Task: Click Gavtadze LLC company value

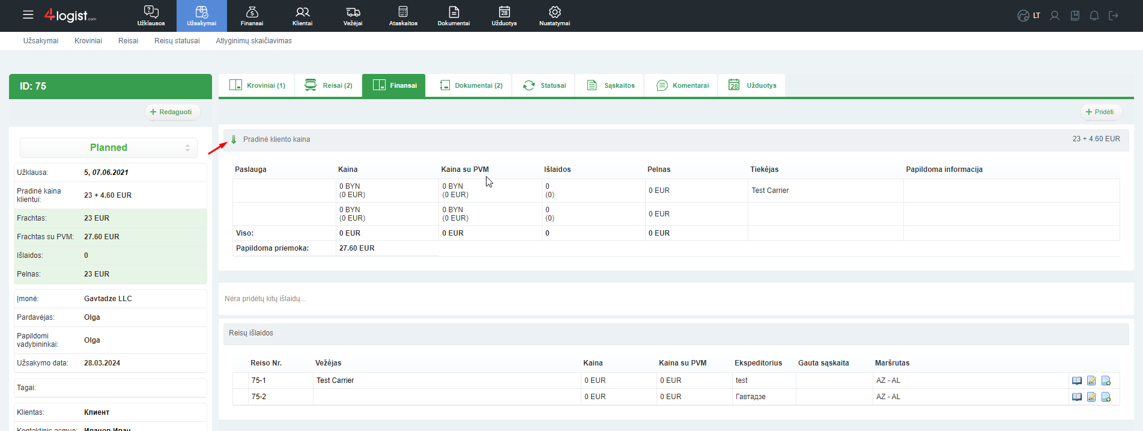Action: pos(108,299)
